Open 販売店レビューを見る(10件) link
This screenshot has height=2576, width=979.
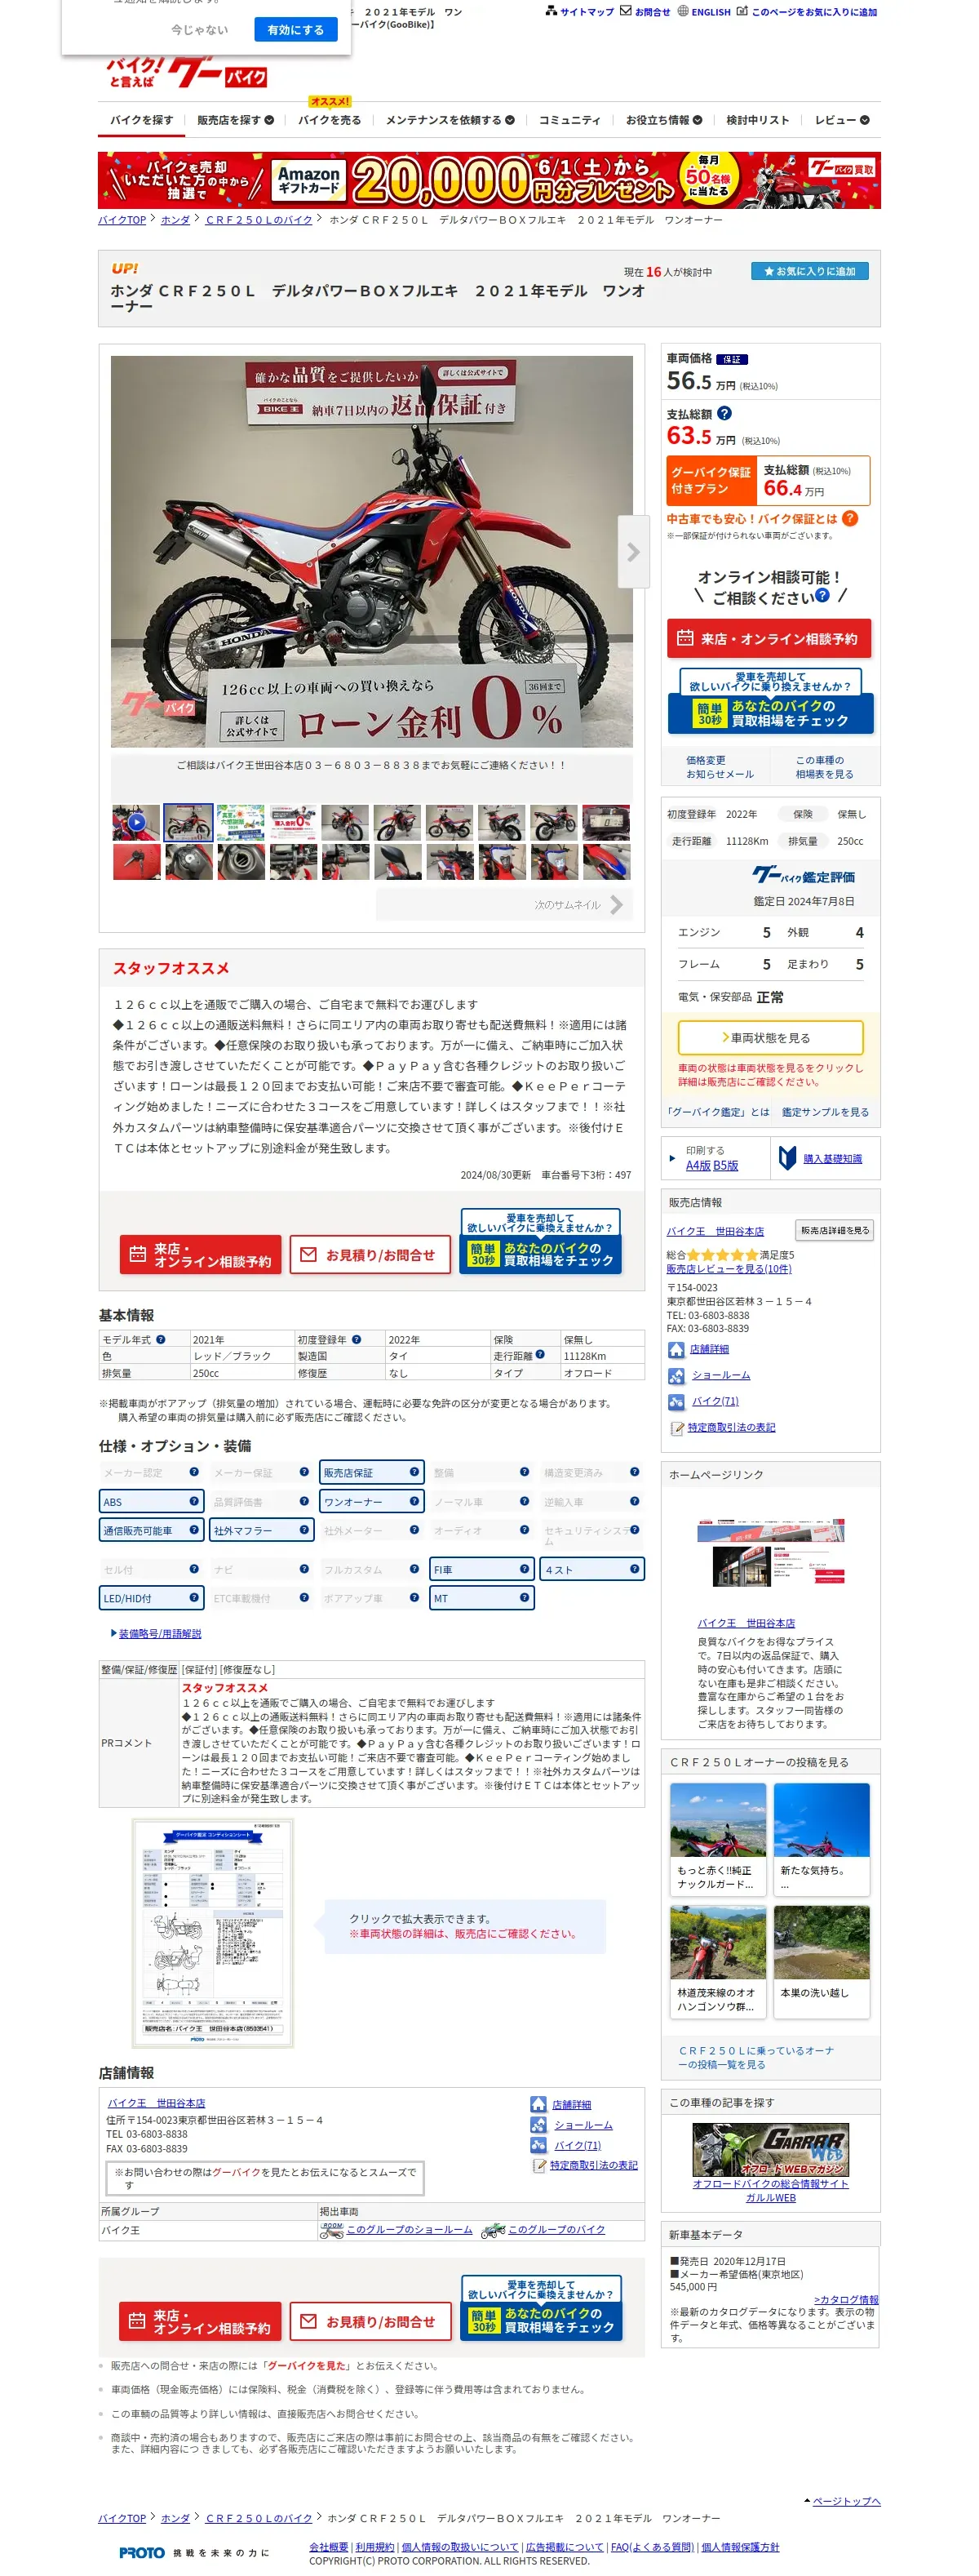(728, 1268)
